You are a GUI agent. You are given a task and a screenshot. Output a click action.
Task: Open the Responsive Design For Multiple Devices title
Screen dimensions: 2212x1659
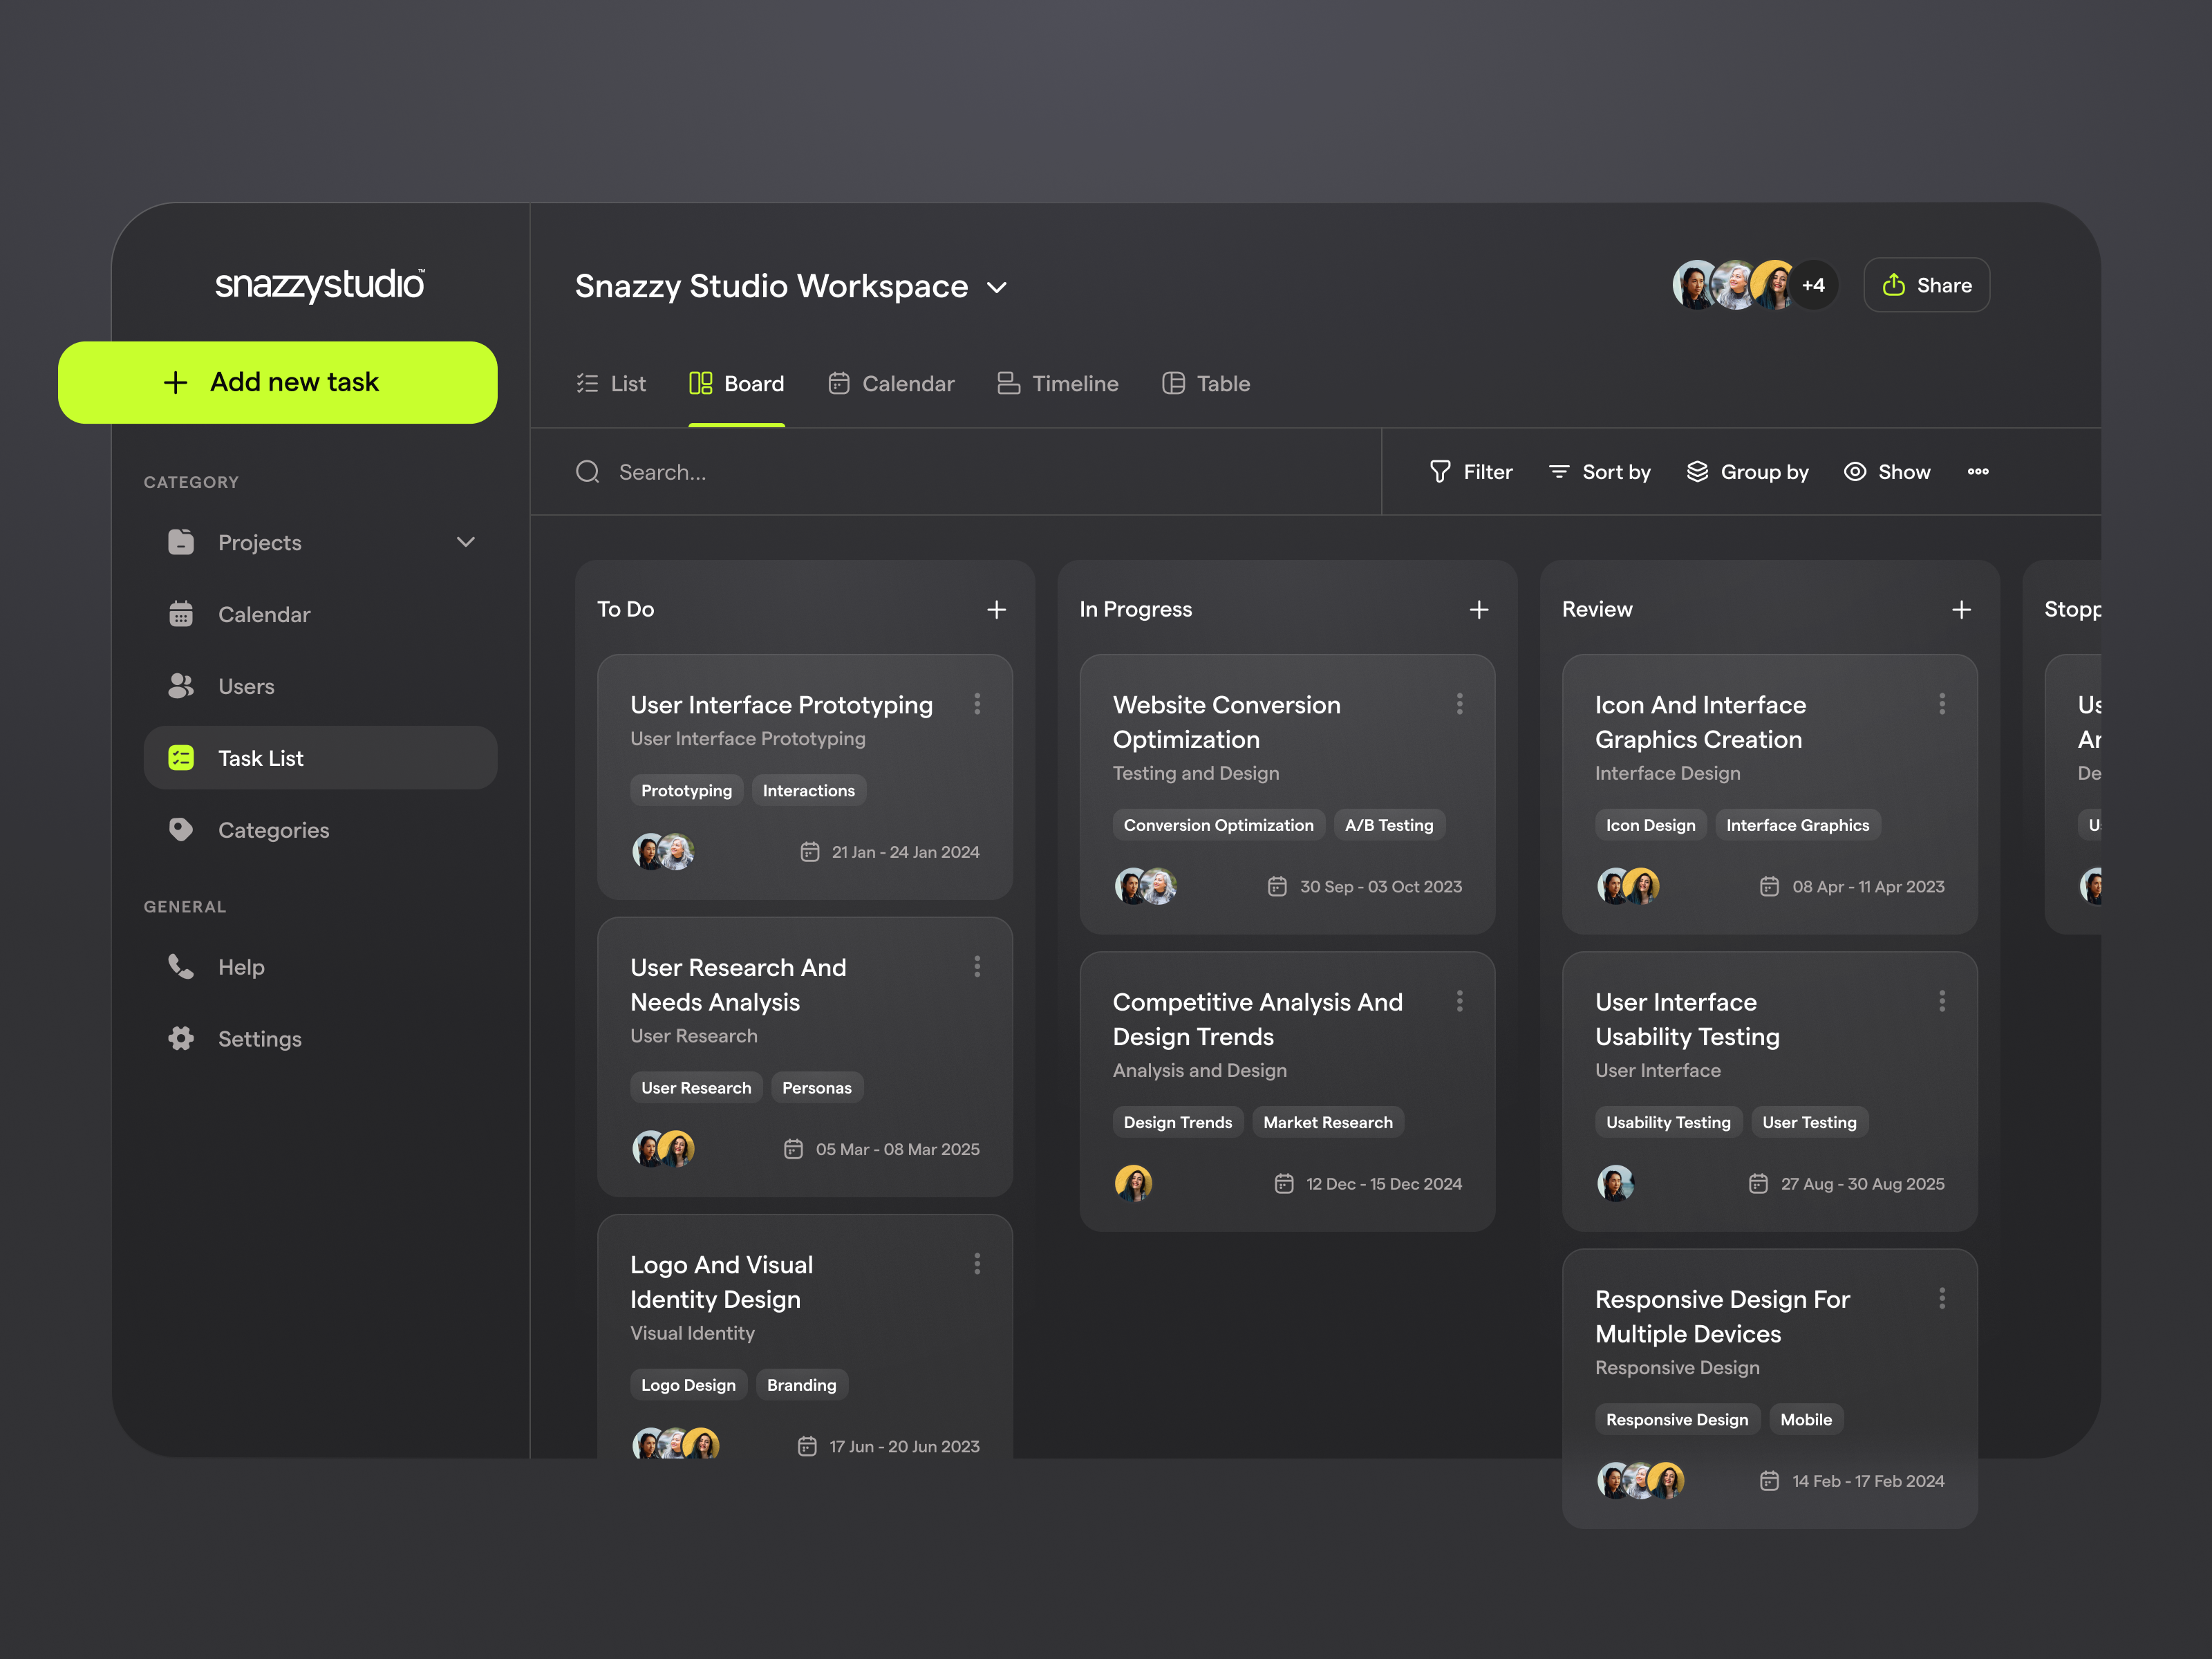point(1722,1316)
